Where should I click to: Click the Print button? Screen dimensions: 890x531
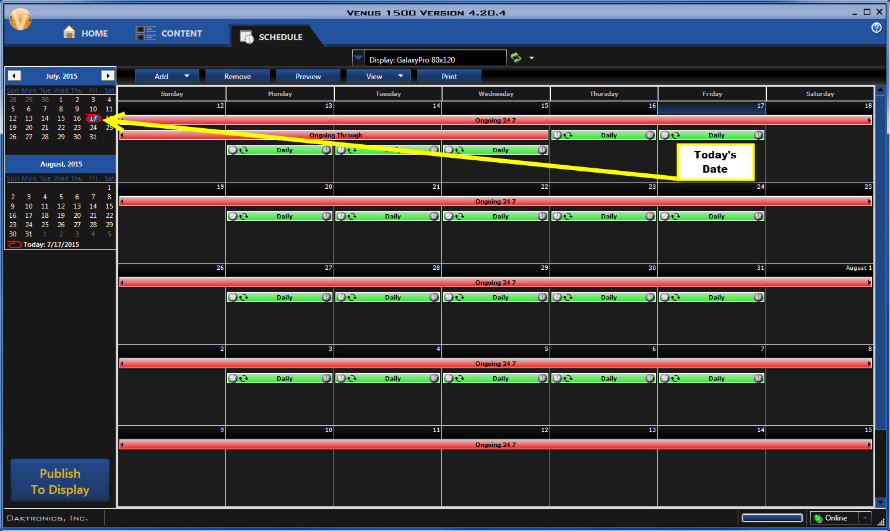449,76
